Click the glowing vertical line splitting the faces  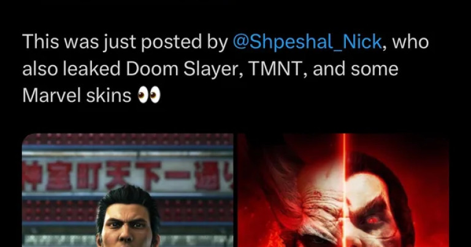pyautogui.click(x=345, y=190)
